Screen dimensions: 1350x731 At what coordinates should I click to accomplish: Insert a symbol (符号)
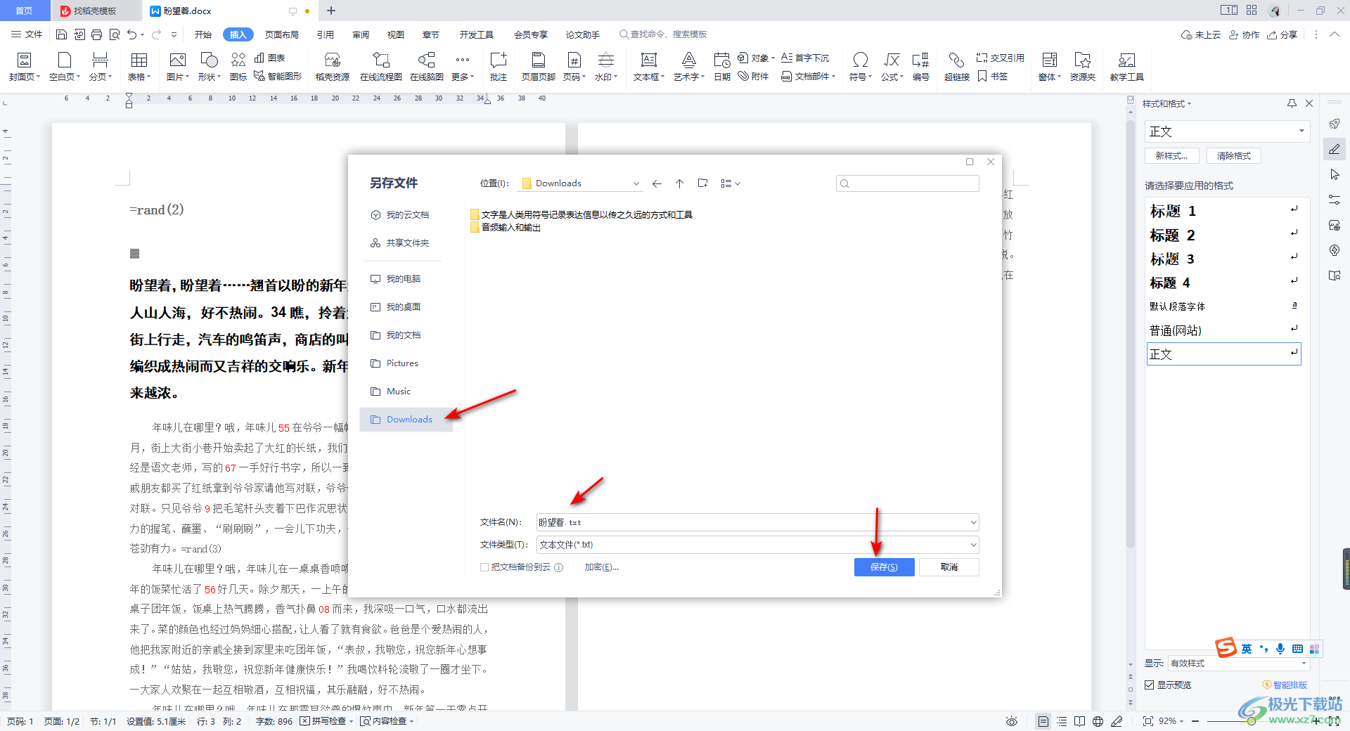coord(860,67)
